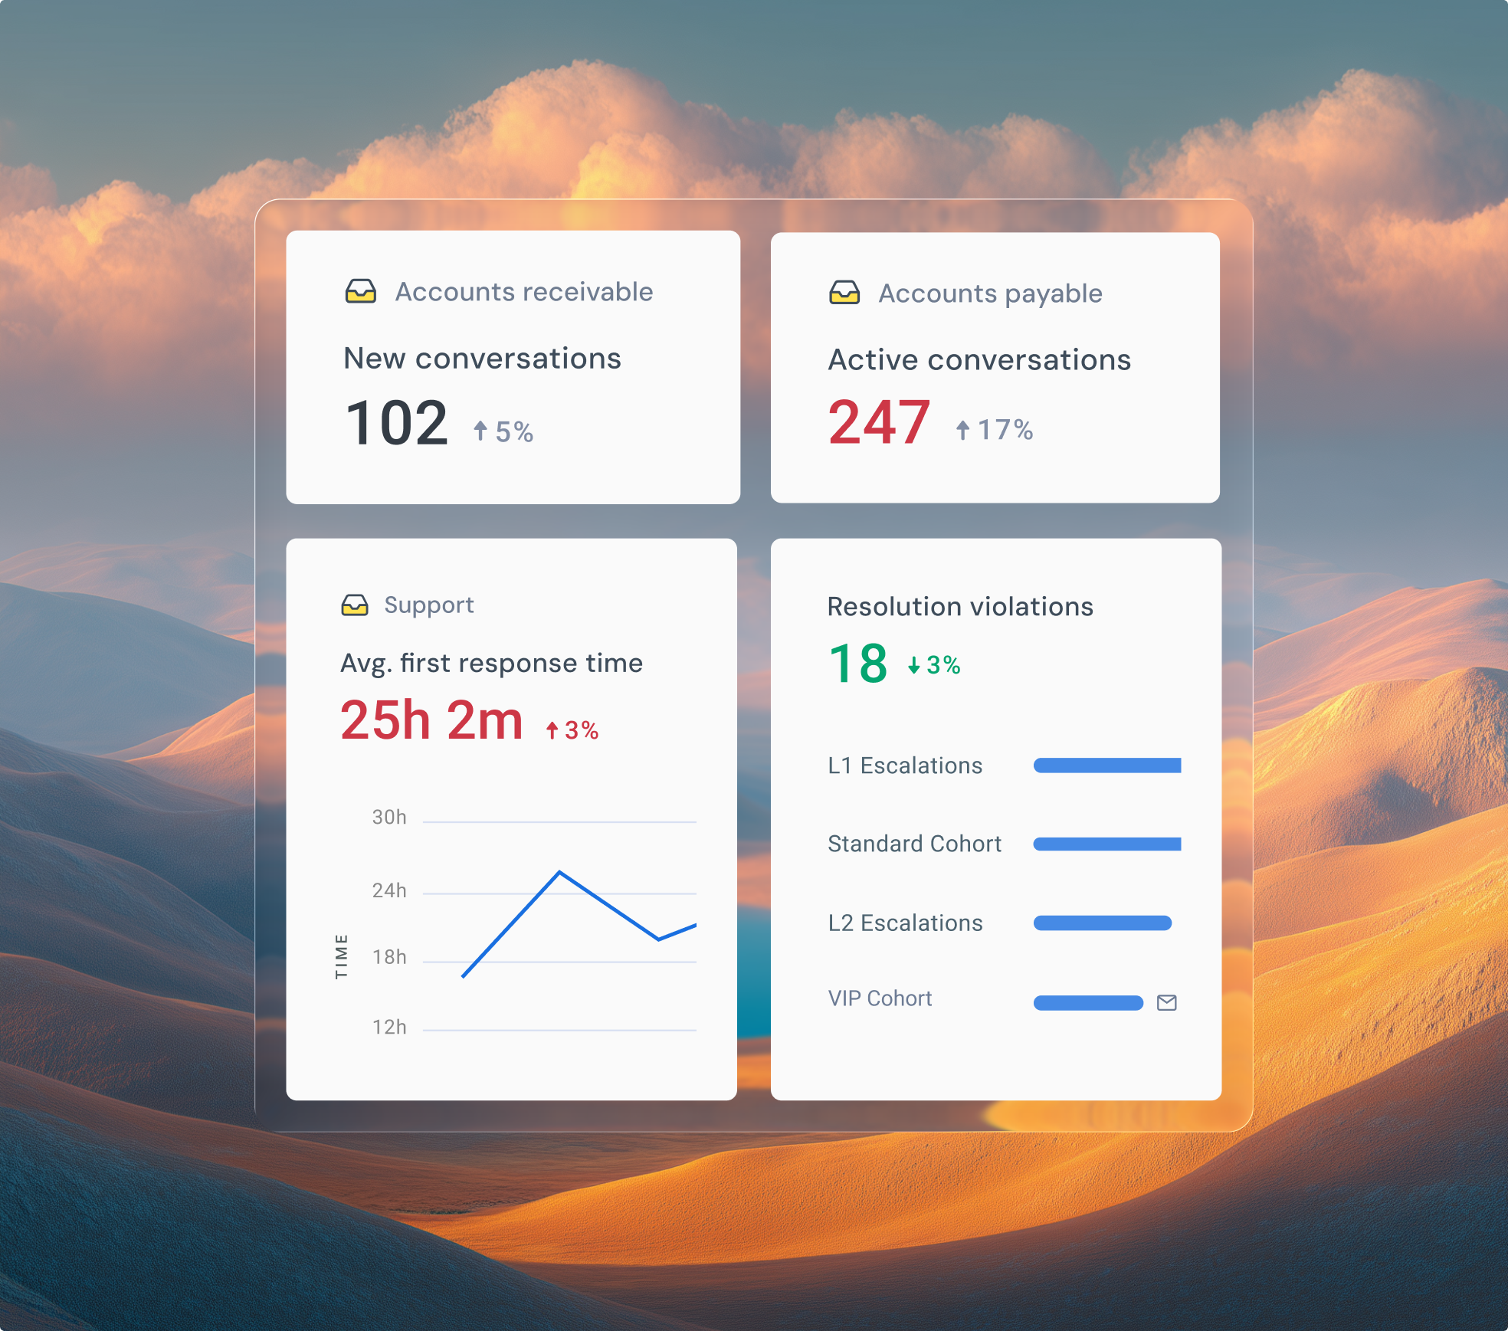This screenshot has width=1508, height=1331.
Task: Open the Accounts payable label
Action: click(x=990, y=293)
